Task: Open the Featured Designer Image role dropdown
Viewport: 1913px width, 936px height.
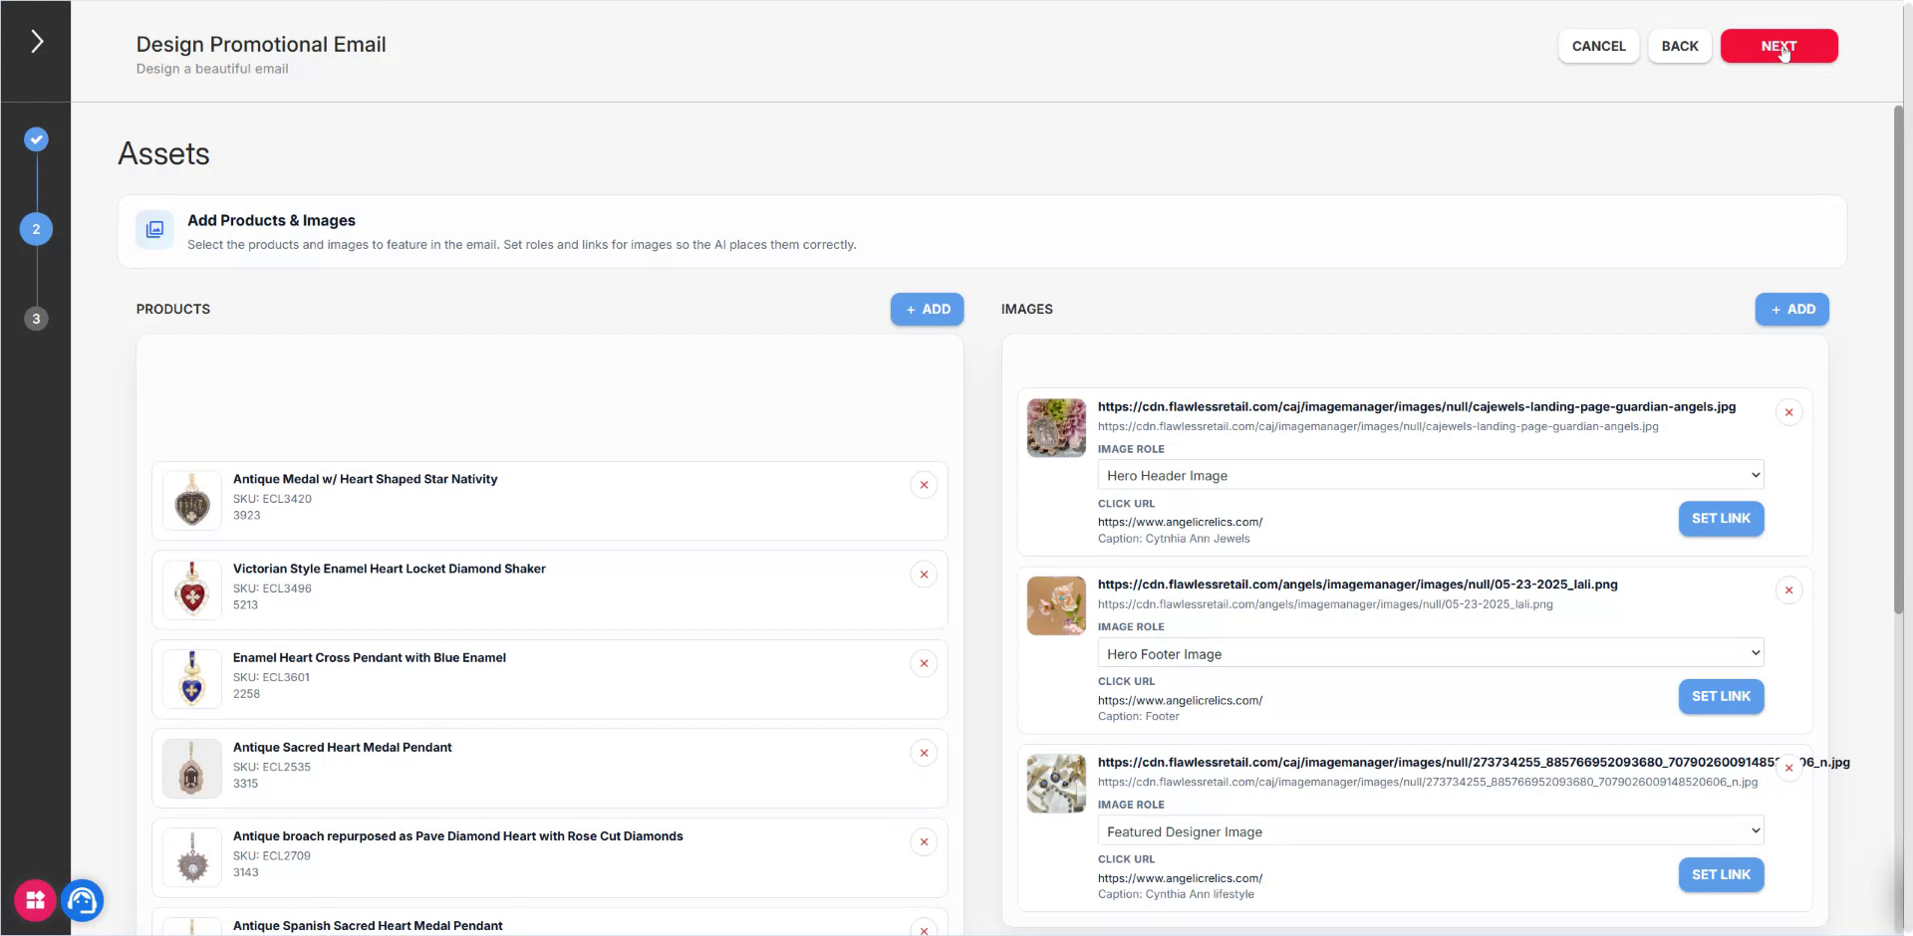Action: click(x=1430, y=830)
